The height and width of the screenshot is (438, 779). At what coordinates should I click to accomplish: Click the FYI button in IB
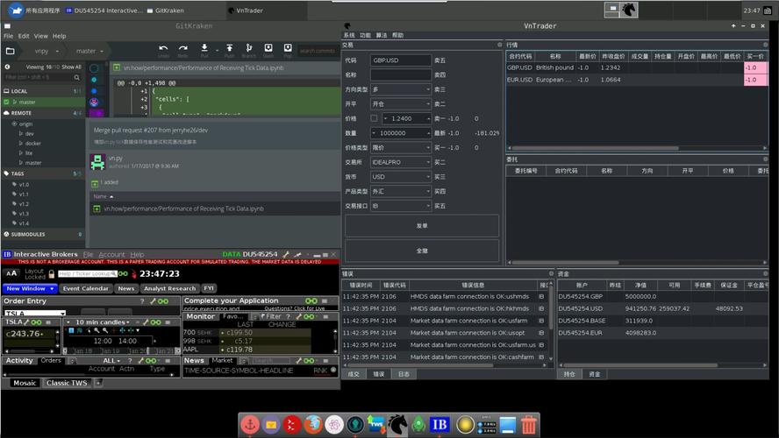[209, 288]
